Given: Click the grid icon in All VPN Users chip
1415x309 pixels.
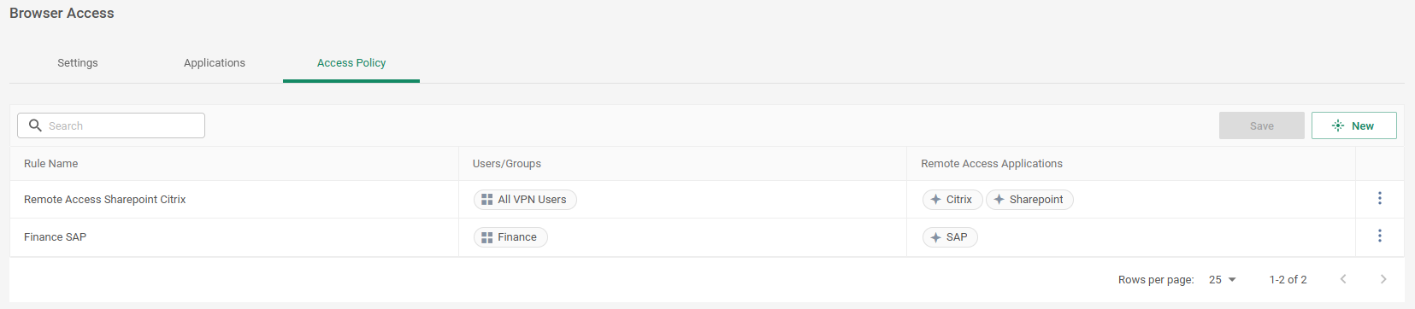Looking at the screenshot, I should click(486, 200).
